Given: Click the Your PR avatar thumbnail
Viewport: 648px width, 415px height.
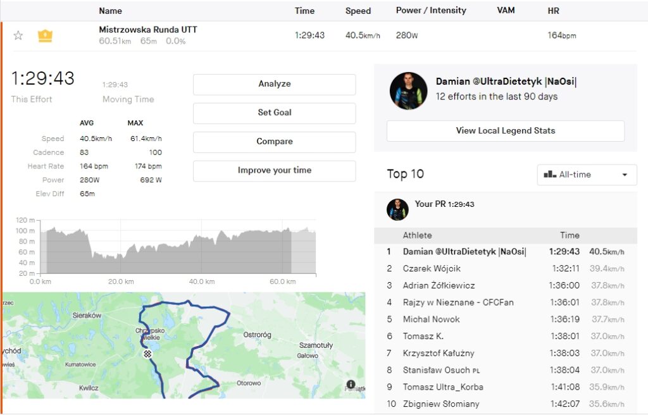Looking at the screenshot, I should coord(397,209).
